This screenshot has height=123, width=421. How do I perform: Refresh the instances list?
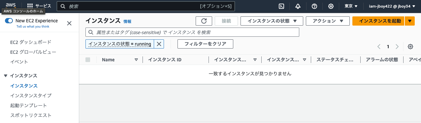tap(204, 21)
